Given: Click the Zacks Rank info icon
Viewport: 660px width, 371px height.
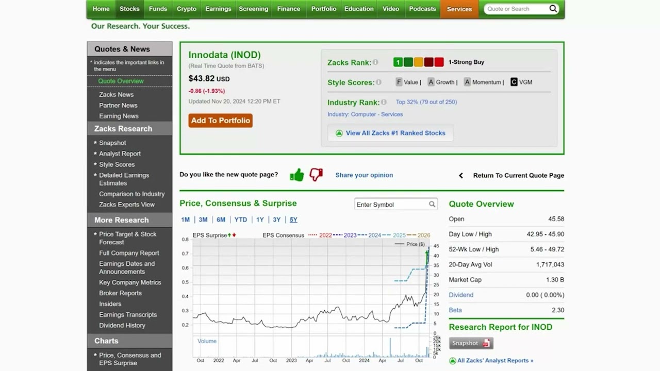Looking at the screenshot, I should pos(375,62).
